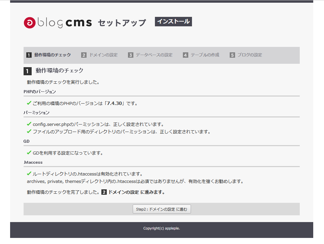The height and width of the screenshot is (244, 324).
Task: Select the テーブルの作成 step tab
Action: 201,55
